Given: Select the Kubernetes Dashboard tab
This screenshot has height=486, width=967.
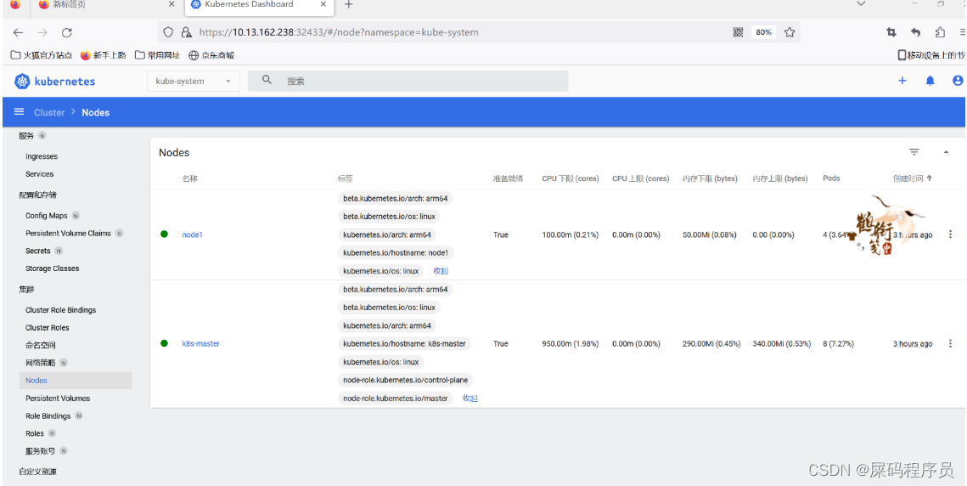Looking at the screenshot, I should 259,5.
